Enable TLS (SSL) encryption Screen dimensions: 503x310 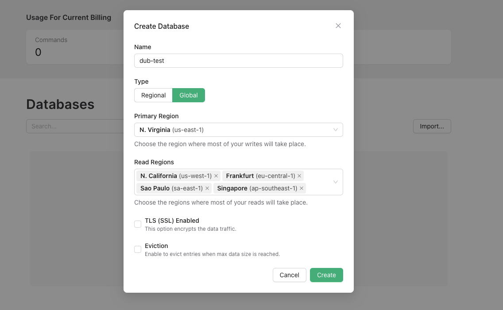[x=138, y=224]
